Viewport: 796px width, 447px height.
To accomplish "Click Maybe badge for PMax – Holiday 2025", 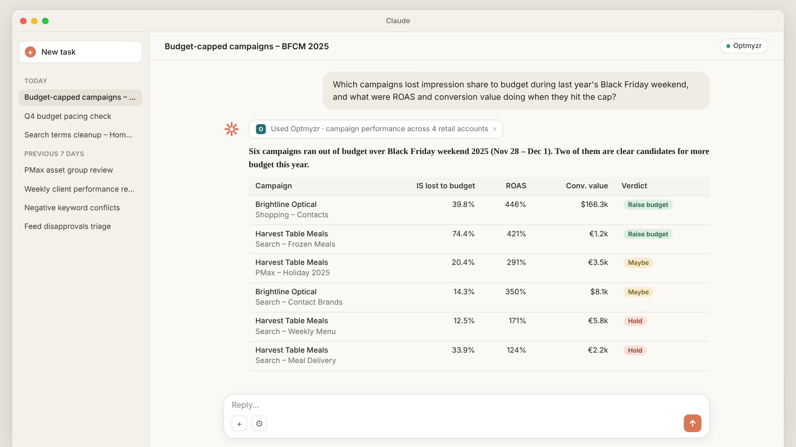I will tap(638, 263).
